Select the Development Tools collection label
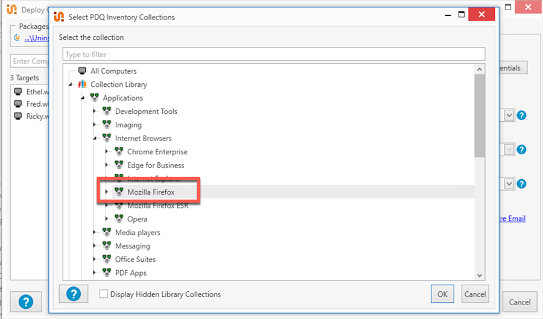 pos(146,112)
